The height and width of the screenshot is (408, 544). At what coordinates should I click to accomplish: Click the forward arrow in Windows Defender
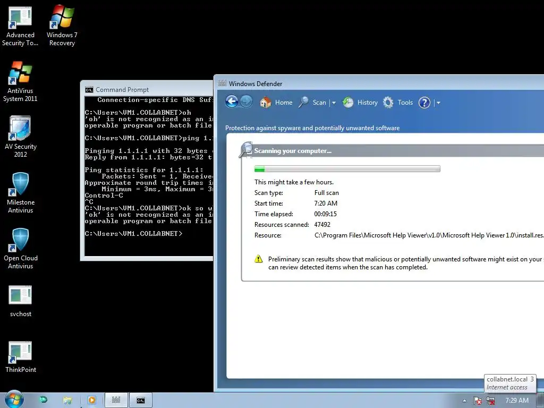coord(246,101)
